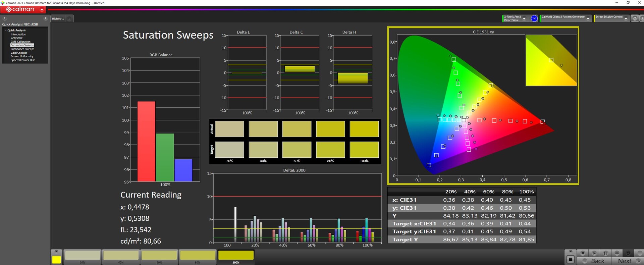
Task: Expand the CalMAN Client 3 Pattern Generator dropdown
Action: [x=588, y=19]
